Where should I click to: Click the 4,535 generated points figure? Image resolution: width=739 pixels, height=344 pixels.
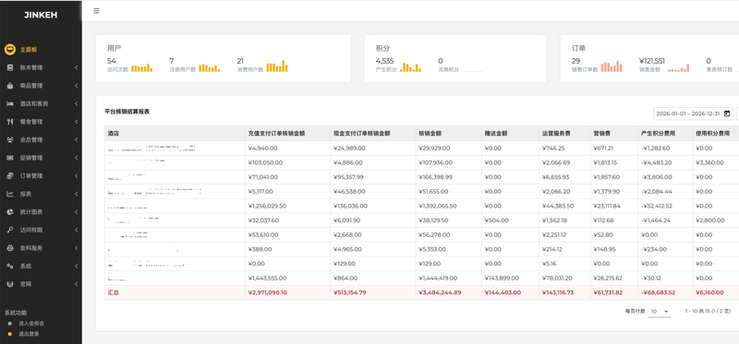click(384, 61)
